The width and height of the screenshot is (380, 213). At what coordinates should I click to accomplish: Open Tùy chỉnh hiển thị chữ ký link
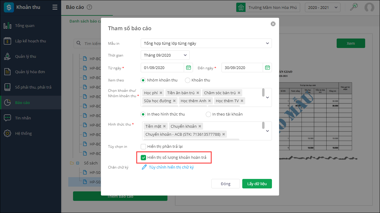(x=171, y=167)
